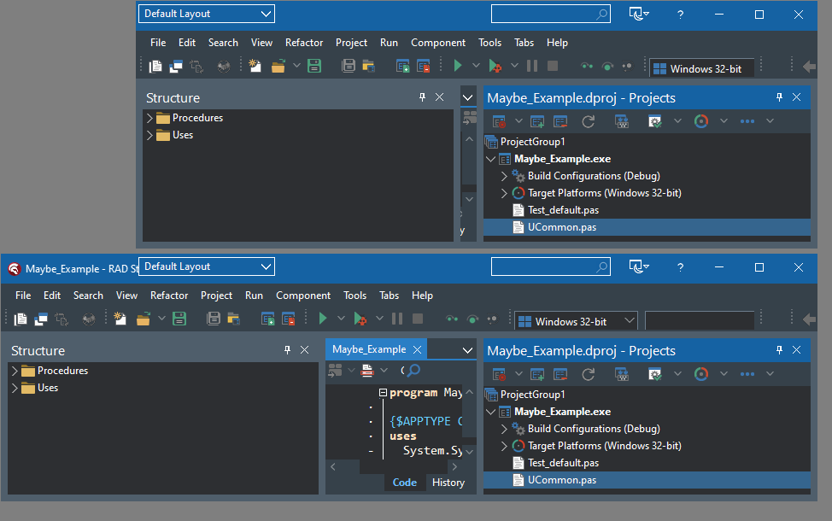Collapse Maybe_Example.exe node in upper Projects tree
Screen dimensions: 832x521
[491, 159]
